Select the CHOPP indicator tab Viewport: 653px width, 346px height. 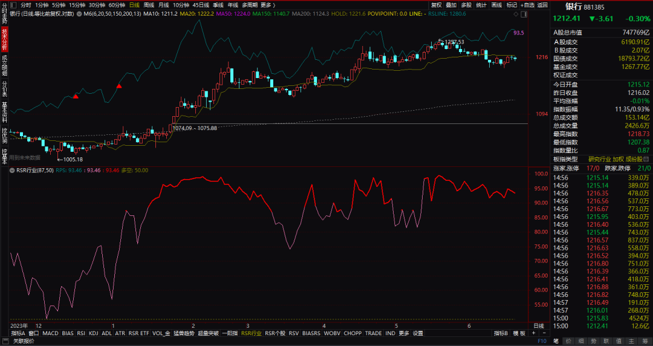pyautogui.click(x=352, y=333)
